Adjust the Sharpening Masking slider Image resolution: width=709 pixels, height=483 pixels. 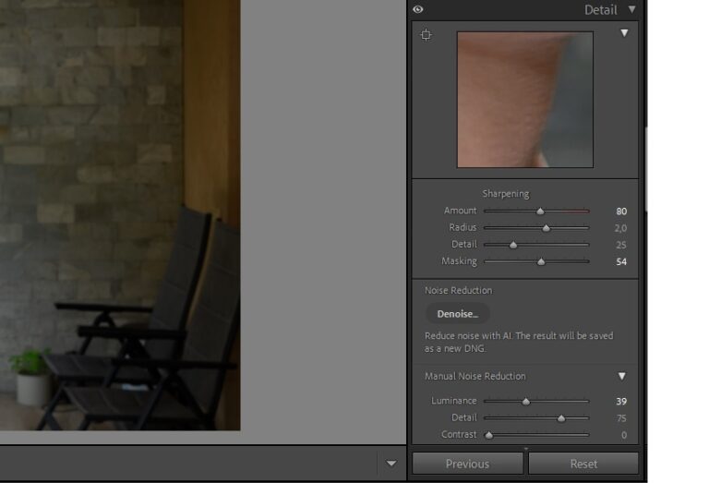point(541,261)
